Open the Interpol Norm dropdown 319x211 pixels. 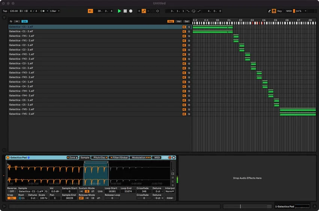[x=170, y=191]
